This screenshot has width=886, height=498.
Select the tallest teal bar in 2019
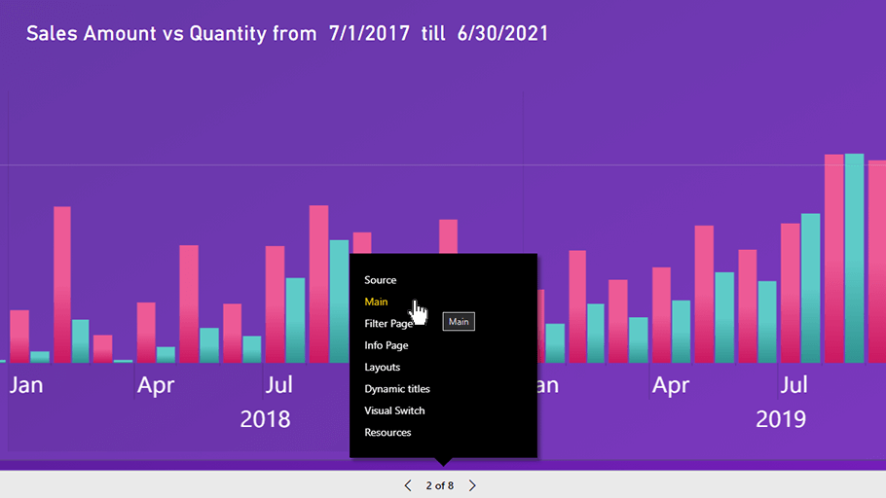point(854,258)
